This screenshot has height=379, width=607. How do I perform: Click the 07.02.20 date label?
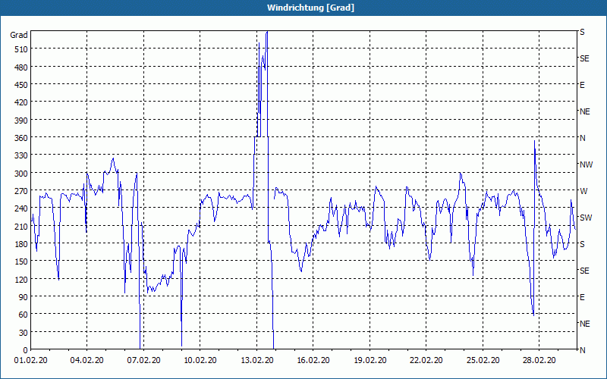143,361
